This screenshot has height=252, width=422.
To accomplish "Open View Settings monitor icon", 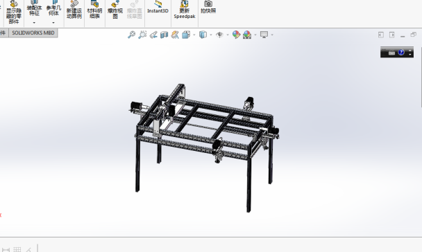I will point(264,35).
